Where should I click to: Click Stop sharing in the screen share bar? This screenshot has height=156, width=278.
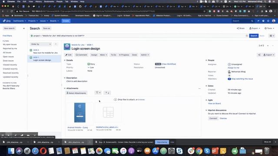[162, 142]
